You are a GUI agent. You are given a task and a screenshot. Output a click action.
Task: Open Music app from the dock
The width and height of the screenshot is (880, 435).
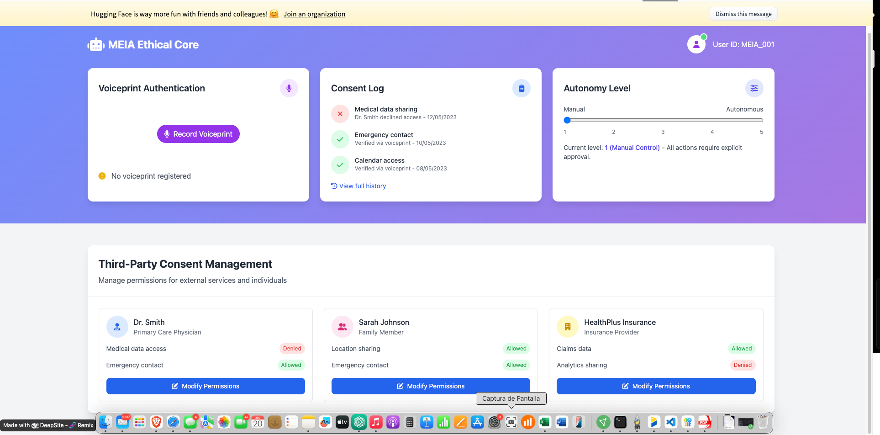pos(376,422)
